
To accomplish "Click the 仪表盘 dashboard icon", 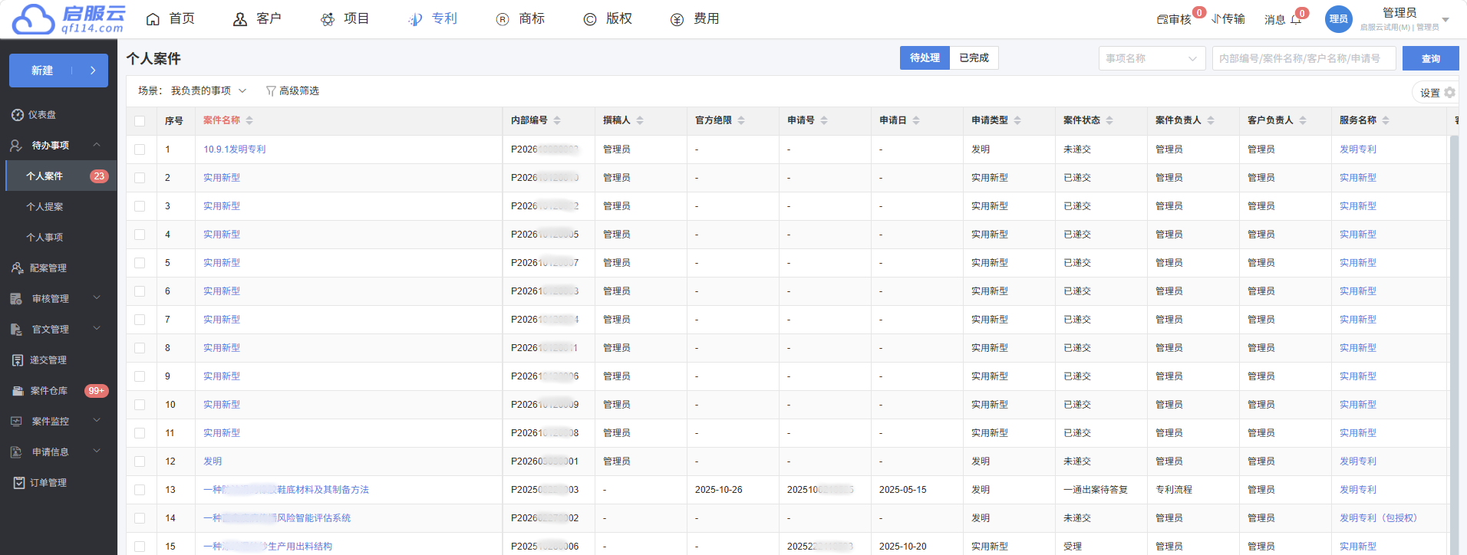I will pyautogui.click(x=18, y=115).
